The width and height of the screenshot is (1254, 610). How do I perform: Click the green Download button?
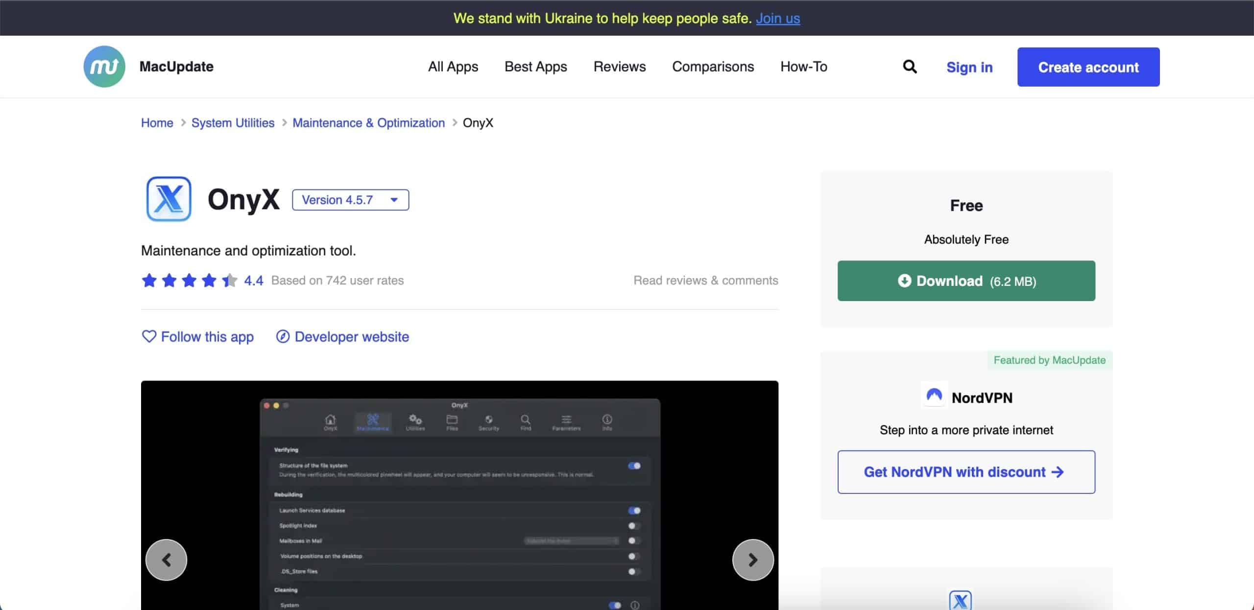[966, 281]
